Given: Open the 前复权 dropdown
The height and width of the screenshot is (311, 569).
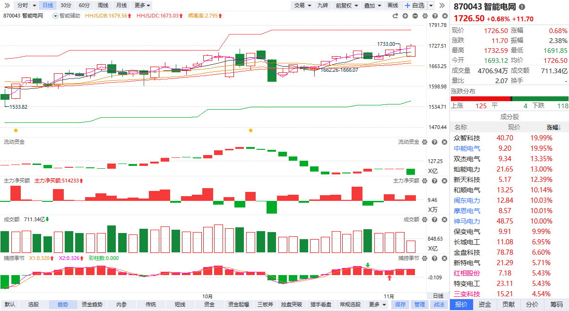Looking at the screenshot, I should pyautogui.click(x=346, y=5).
